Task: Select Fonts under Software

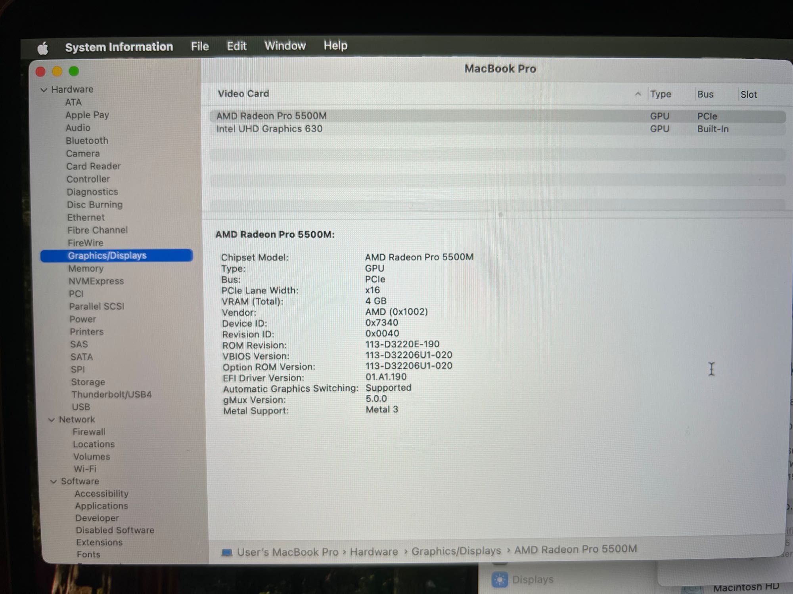Action: click(88, 555)
